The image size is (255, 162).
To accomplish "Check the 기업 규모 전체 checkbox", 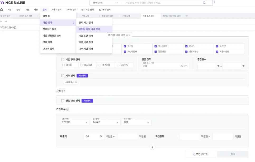I will (63, 59).
